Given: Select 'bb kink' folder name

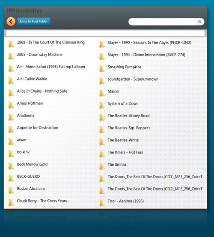Looking at the screenshot, I should click(23, 152).
